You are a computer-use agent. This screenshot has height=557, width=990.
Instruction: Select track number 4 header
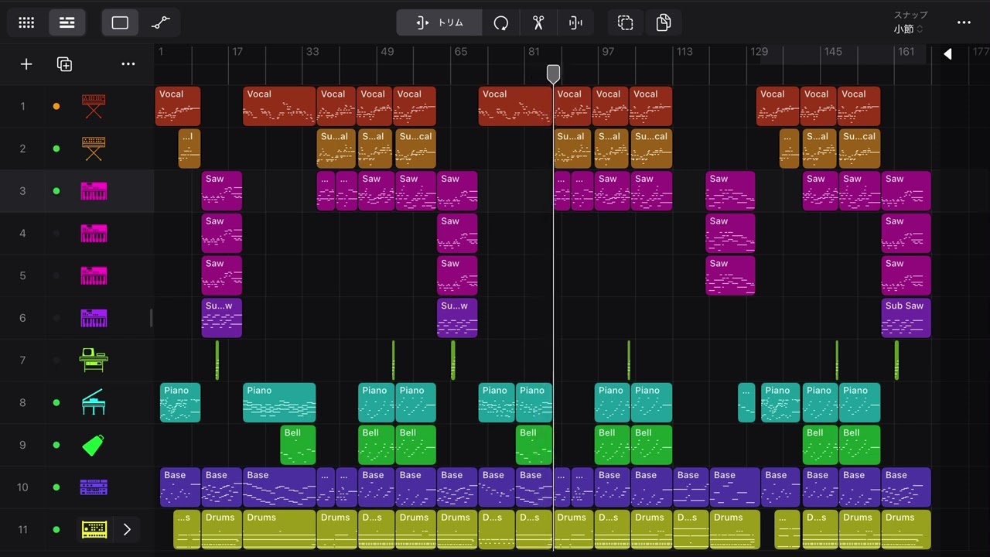click(22, 233)
